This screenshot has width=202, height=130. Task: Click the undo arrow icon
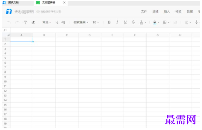(x=9, y=22)
